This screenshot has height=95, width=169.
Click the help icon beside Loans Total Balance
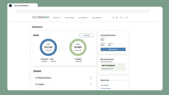point(51,50)
